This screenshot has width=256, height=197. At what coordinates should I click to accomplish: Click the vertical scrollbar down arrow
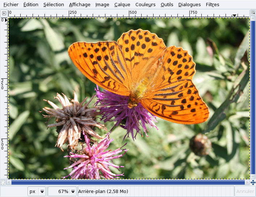[x=253, y=177]
